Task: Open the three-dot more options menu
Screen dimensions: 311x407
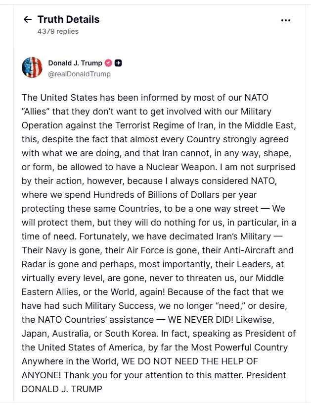Action: 286,20
